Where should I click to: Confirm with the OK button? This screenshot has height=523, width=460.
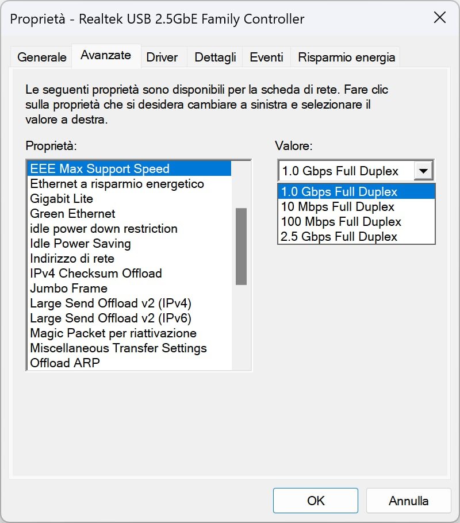tap(316, 501)
